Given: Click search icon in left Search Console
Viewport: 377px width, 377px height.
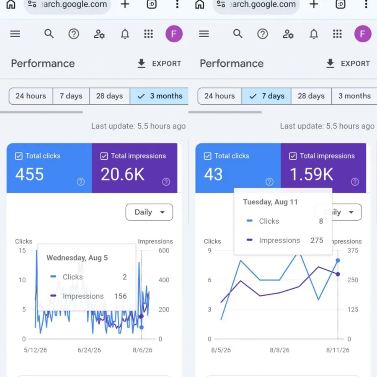Looking at the screenshot, I should coord(49,34).
